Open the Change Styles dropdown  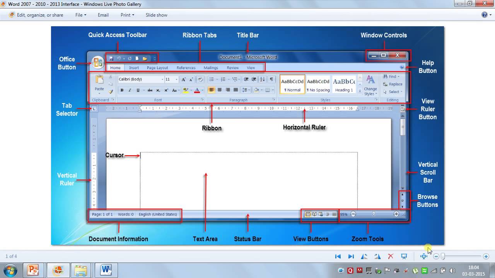370,86
